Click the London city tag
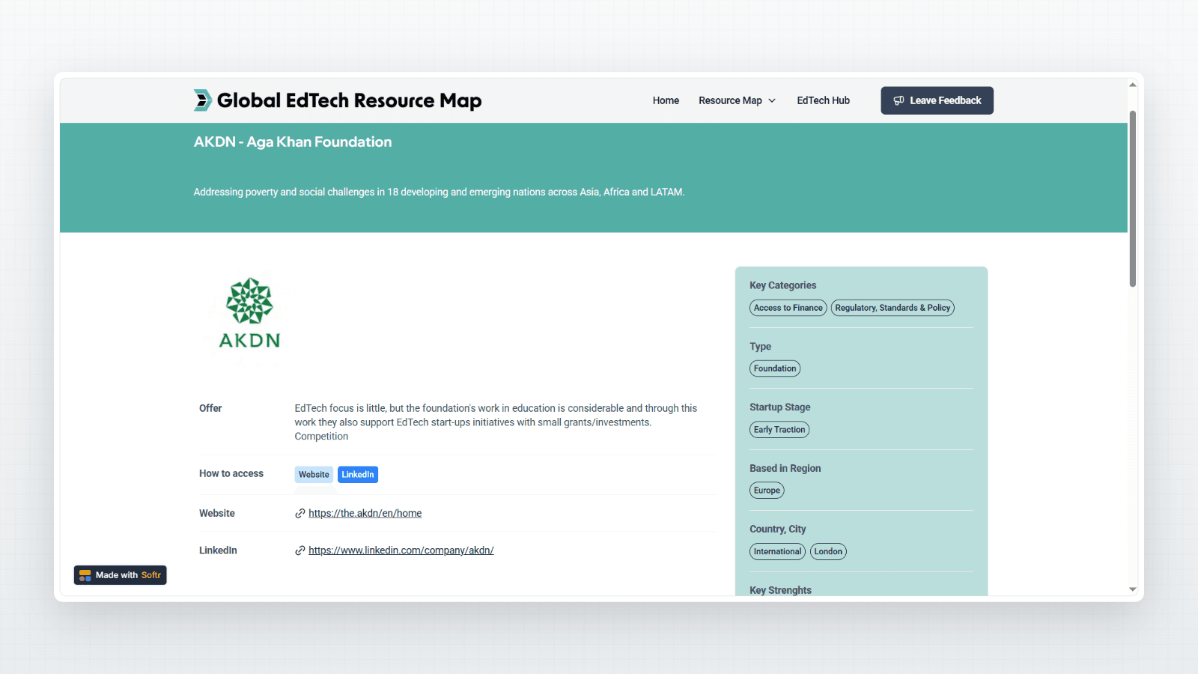1198x674 pixels. point(828,552)
